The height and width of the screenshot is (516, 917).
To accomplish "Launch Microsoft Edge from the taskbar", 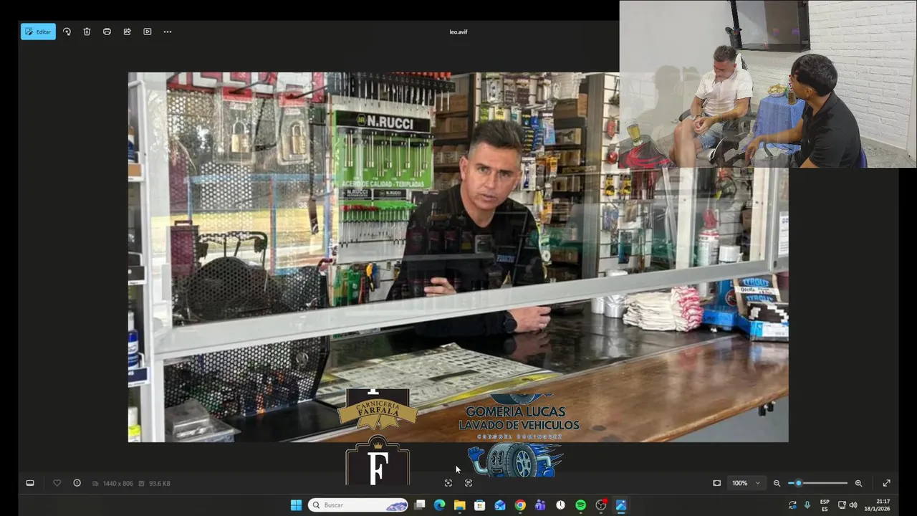I will 440,505.
